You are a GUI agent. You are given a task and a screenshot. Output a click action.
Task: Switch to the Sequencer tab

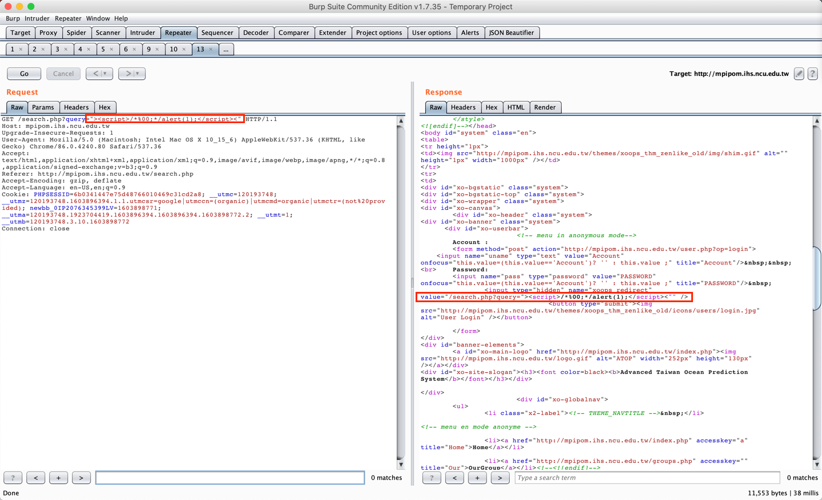[x=217, y=32]
